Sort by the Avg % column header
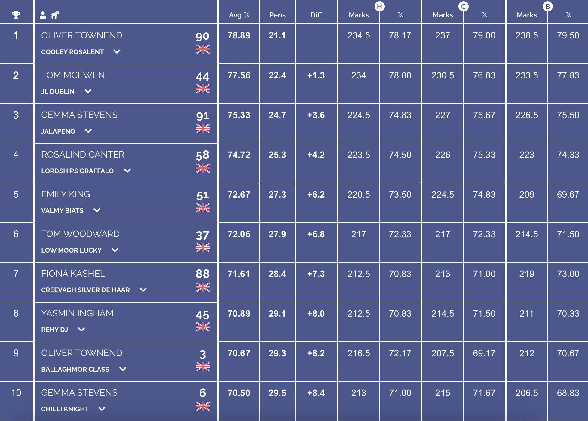Viewport: 588px width, 421px height. (x=239, y=15)
